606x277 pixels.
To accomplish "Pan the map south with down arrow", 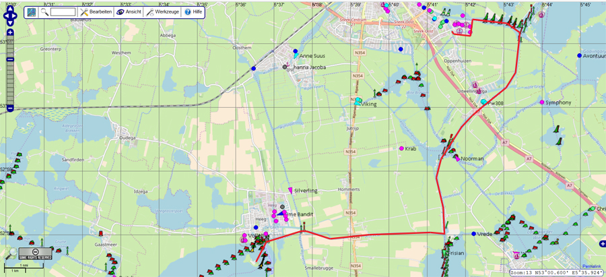I will click(x=10, y=24).
